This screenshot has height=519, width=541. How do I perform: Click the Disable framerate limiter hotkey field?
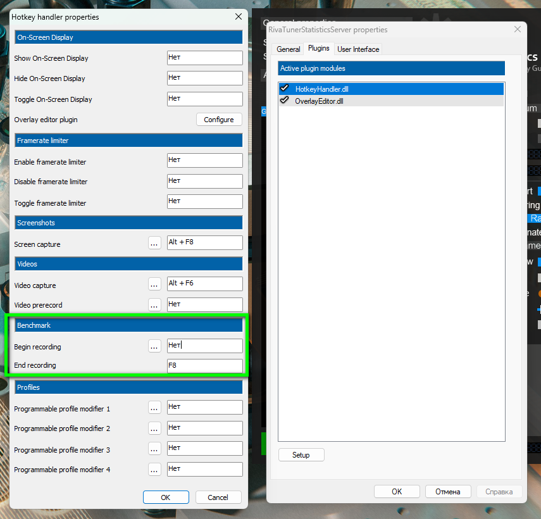click(x=204, y=181)
